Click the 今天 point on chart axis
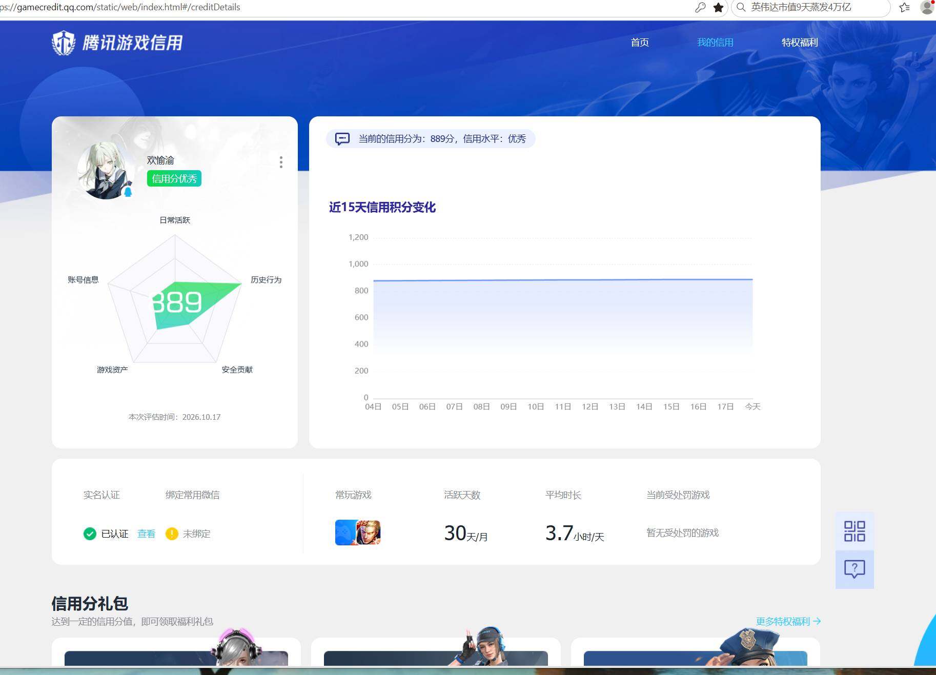 pyautogui.click(x=752, y=406)
